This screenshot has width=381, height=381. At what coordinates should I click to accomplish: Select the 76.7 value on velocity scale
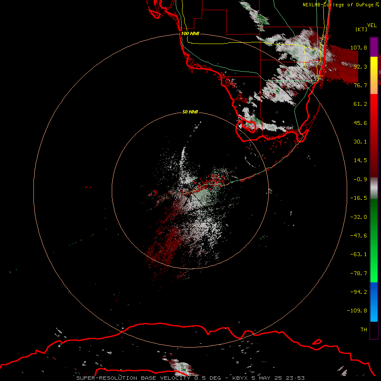360,85
